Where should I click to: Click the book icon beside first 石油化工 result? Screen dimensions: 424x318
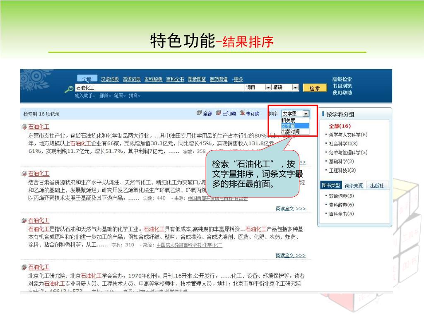[x=24, y=127]
